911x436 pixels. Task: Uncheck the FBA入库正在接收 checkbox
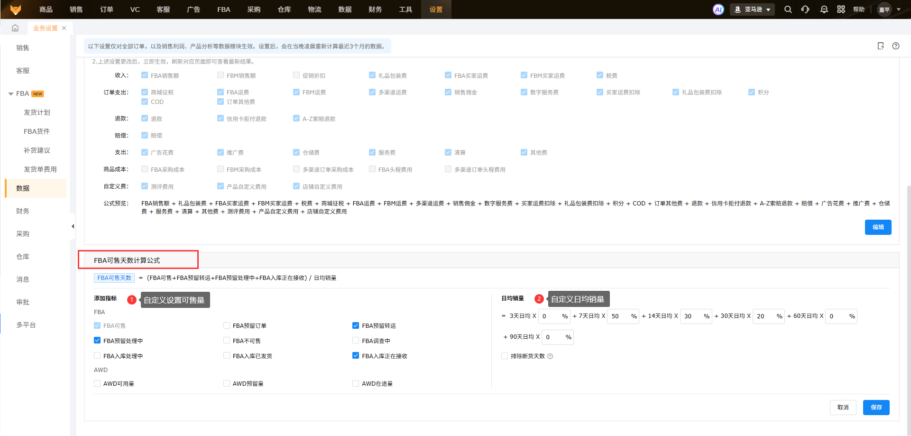[356, 356]
